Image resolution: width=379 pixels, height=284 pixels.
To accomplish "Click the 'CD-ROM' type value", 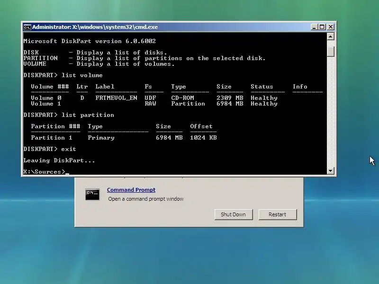I will (x=182, y=98).
